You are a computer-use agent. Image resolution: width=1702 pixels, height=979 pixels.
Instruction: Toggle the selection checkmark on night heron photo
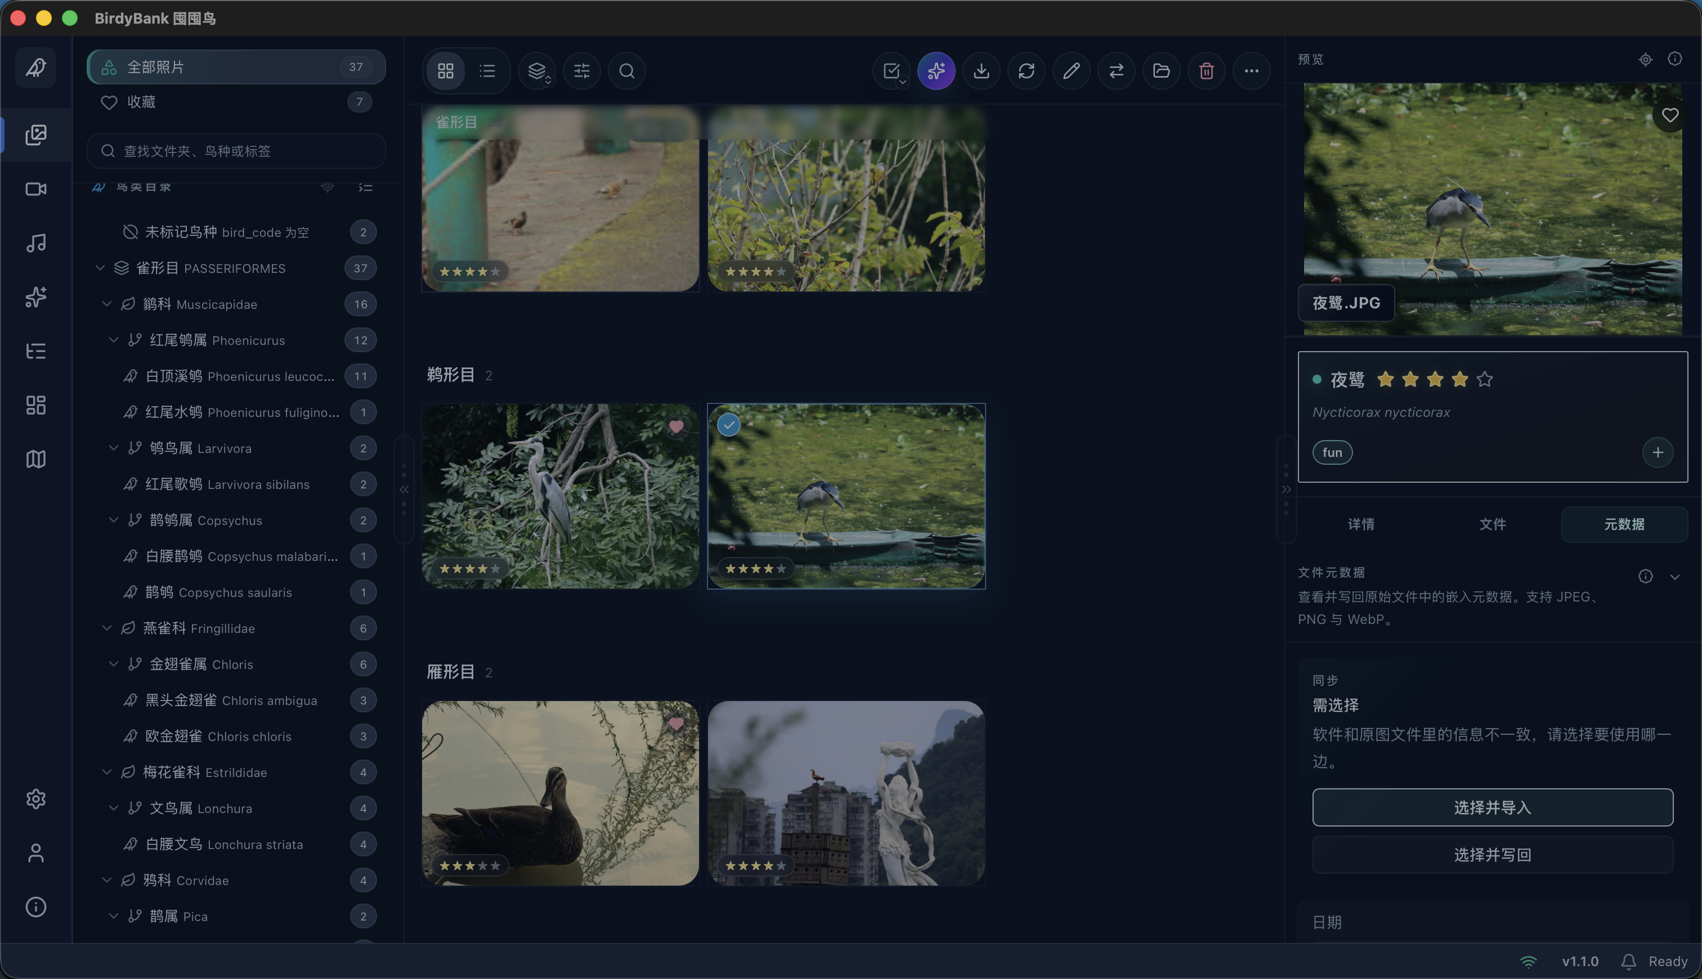pyautogui.click(x=728, y=425)
